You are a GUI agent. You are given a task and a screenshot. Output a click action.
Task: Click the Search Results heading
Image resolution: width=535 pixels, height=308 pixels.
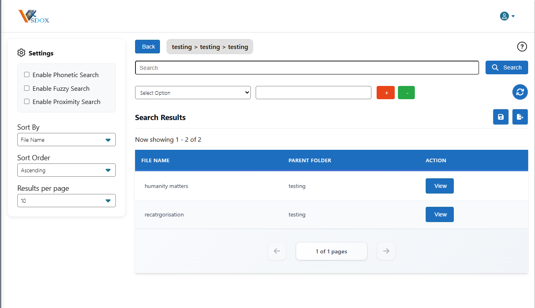[x=160, y=117]
